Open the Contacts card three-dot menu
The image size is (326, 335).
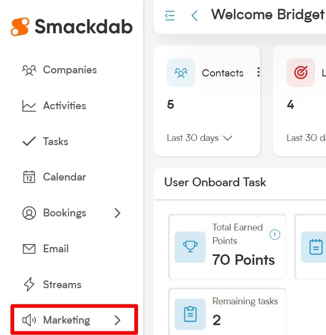point(258,72)
